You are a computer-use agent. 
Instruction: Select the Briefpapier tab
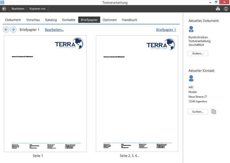pos(89,20)
